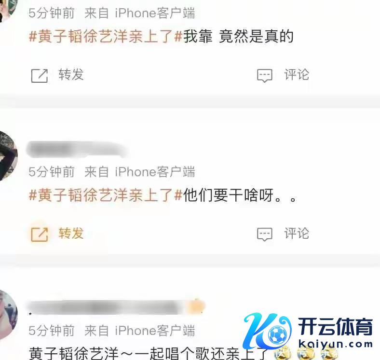This screenshot has height=360, width=380.
Task: Open hashtag #黄子韬徐艺洋亲上了# in '他们要干啥呀' post
Action: coord(106,195)
